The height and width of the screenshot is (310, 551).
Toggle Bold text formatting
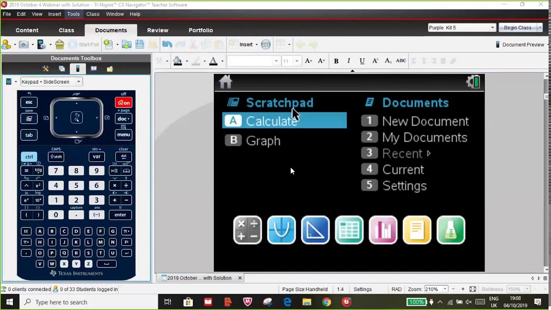[336, 61]
